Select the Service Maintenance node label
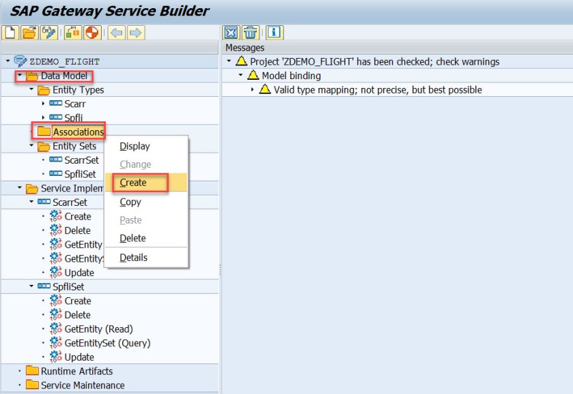 pos(83,385)
